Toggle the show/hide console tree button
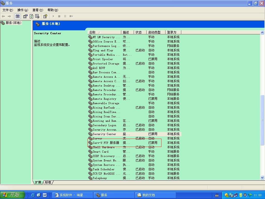 click(x=17, y=16)
